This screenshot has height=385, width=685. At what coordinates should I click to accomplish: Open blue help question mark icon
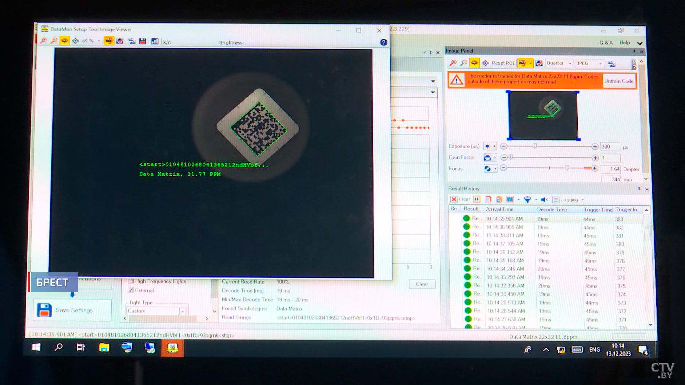pyautogui.click(x=383, y=43)
